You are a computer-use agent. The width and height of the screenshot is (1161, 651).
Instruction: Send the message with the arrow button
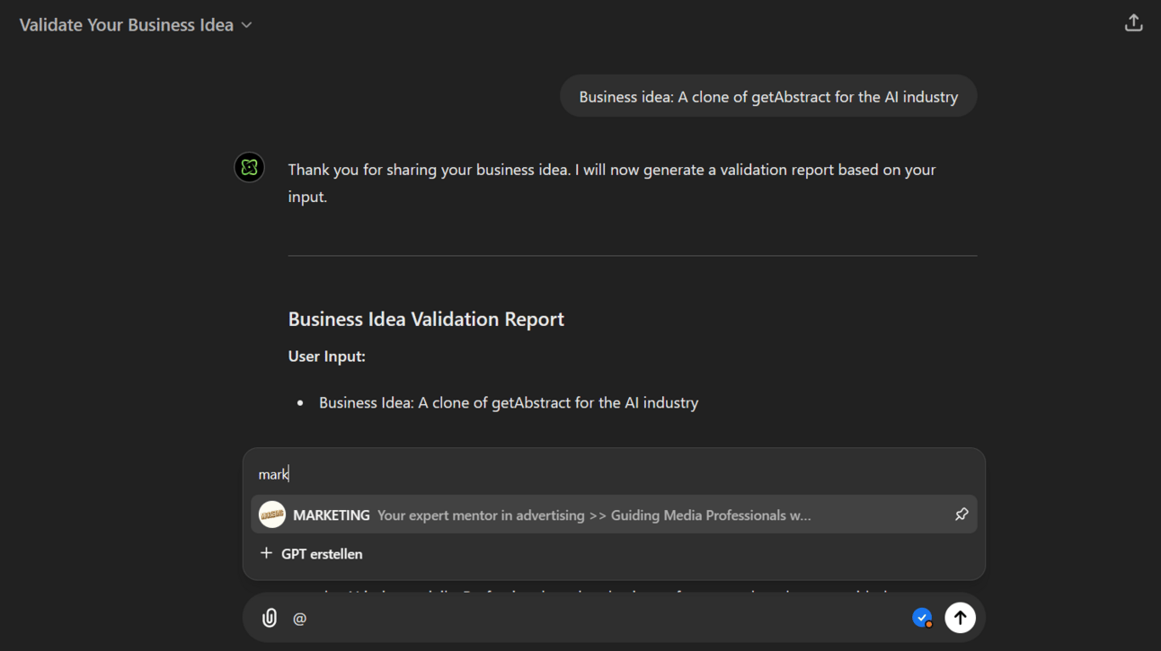960,617
